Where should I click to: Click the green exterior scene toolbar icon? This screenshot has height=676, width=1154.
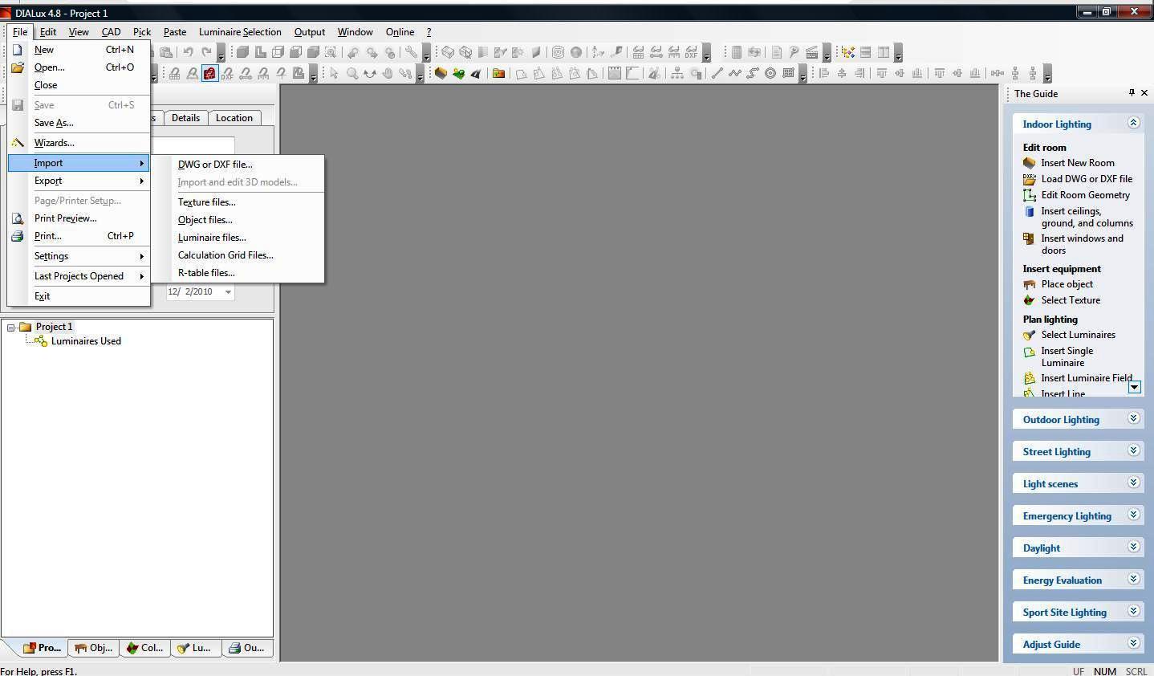[458, 73]
